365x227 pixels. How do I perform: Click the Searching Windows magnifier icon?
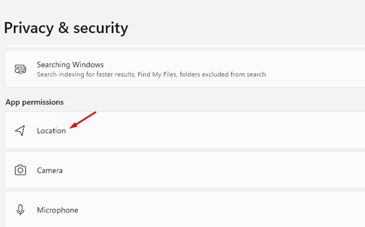coord(21,70)
